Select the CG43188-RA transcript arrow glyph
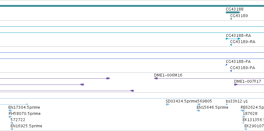 tap(233, 39)
